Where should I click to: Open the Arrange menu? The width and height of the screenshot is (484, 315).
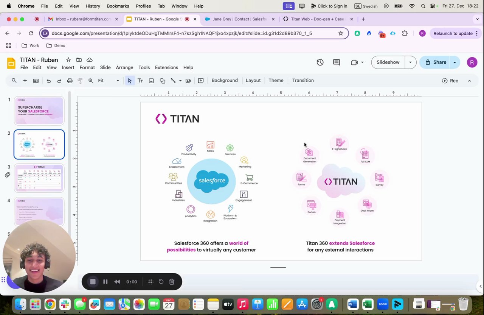click(x=124, y=67)
